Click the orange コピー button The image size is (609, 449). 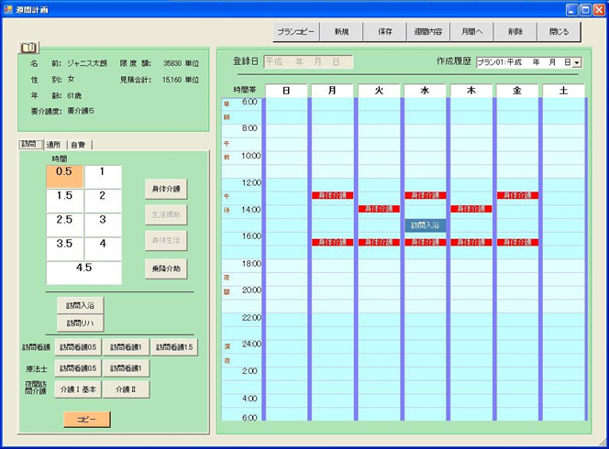86,419
